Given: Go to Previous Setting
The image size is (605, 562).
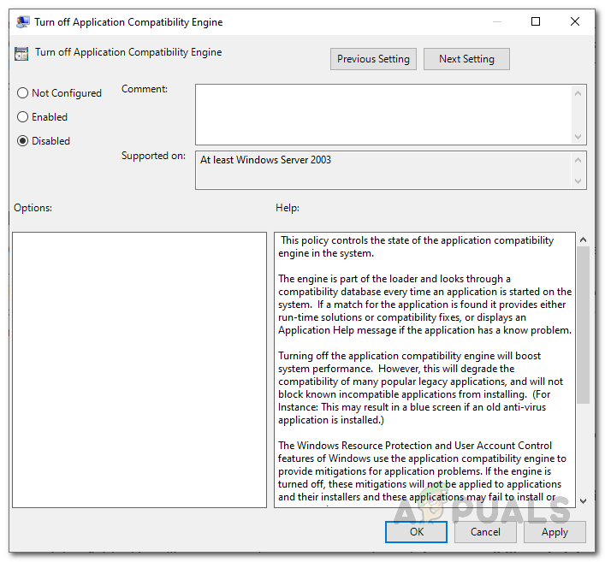Looking at the screenshot, I should 373,59.
